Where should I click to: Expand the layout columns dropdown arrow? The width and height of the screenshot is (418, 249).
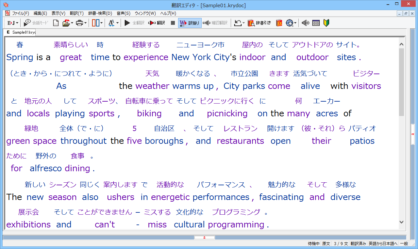coord(102,23)
